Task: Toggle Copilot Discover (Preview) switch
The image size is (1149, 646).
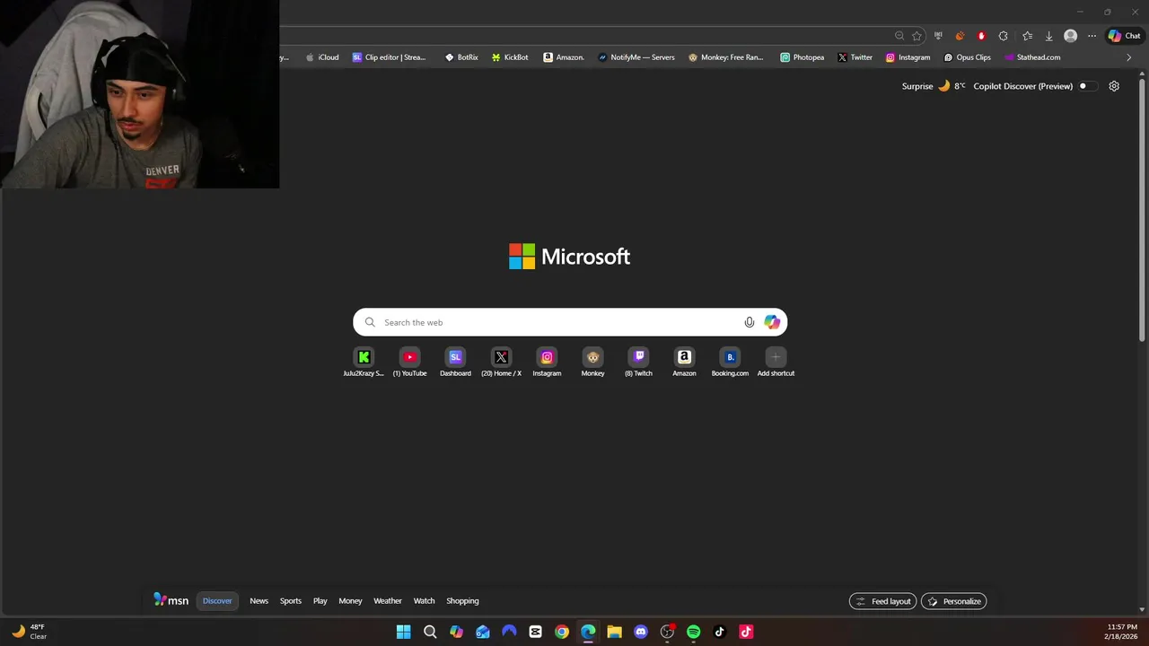Action: click(x=1087, y=86)
